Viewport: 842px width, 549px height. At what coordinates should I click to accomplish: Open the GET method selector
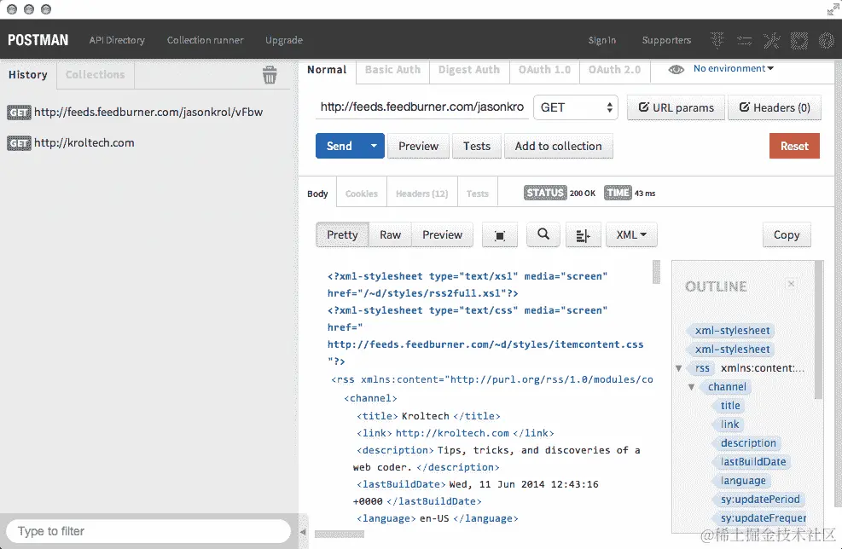576,107
